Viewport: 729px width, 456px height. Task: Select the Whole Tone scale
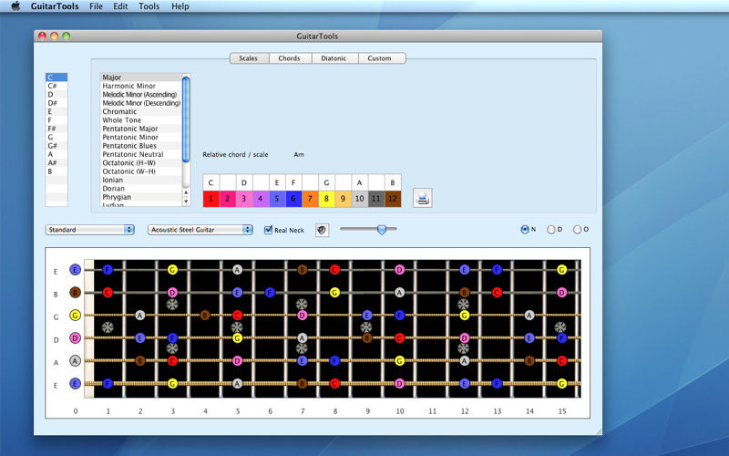coord(141,120)
